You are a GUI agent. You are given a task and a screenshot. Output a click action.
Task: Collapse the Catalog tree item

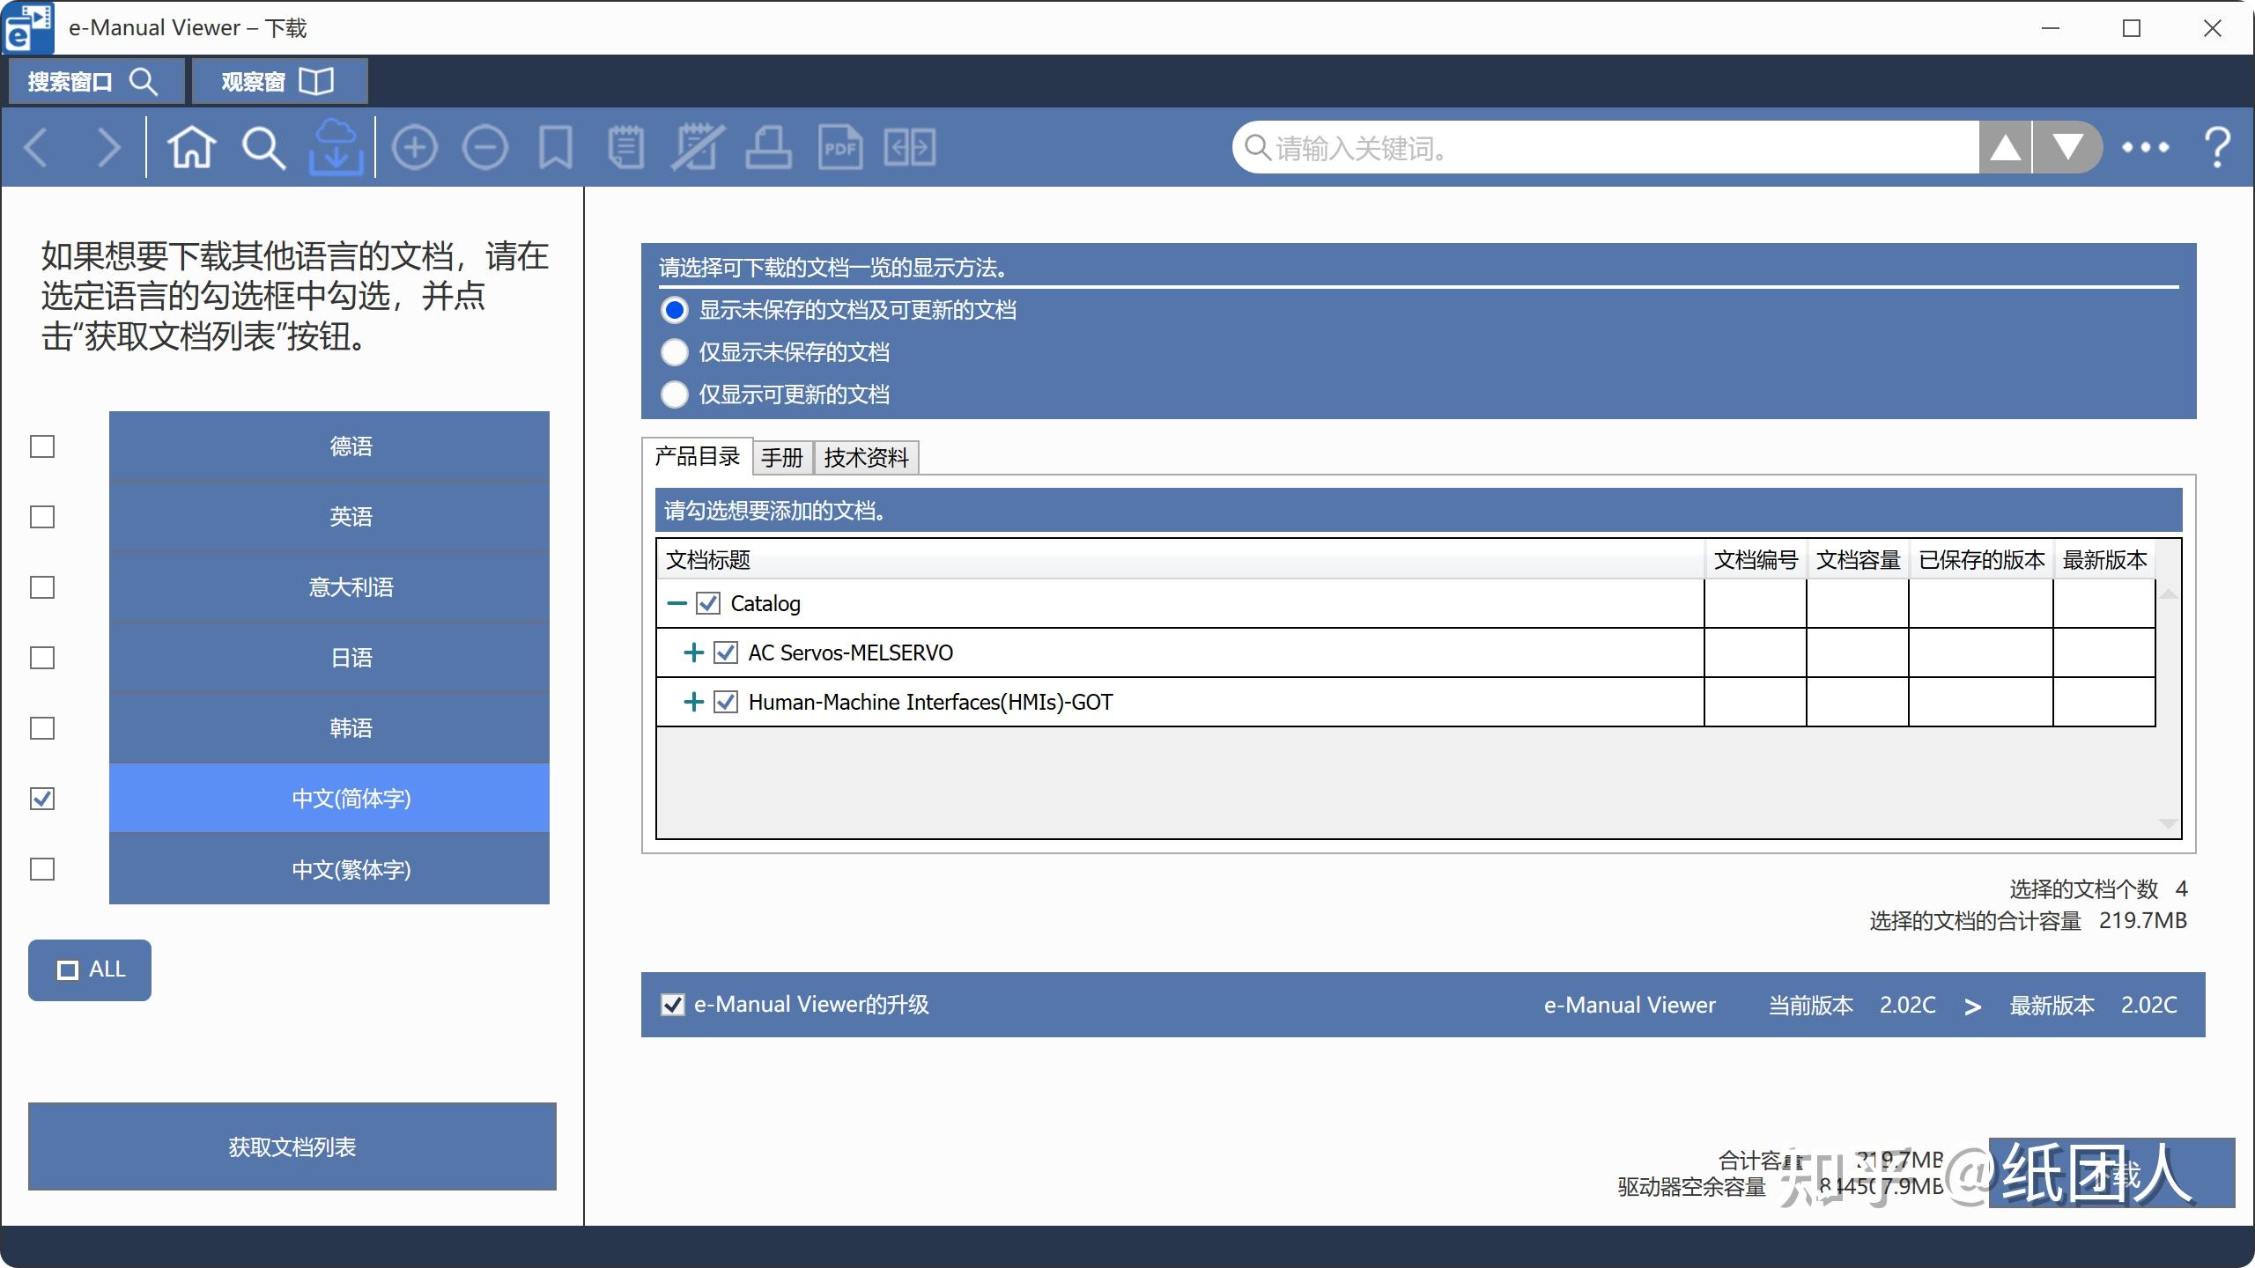[x=677, y=602]
